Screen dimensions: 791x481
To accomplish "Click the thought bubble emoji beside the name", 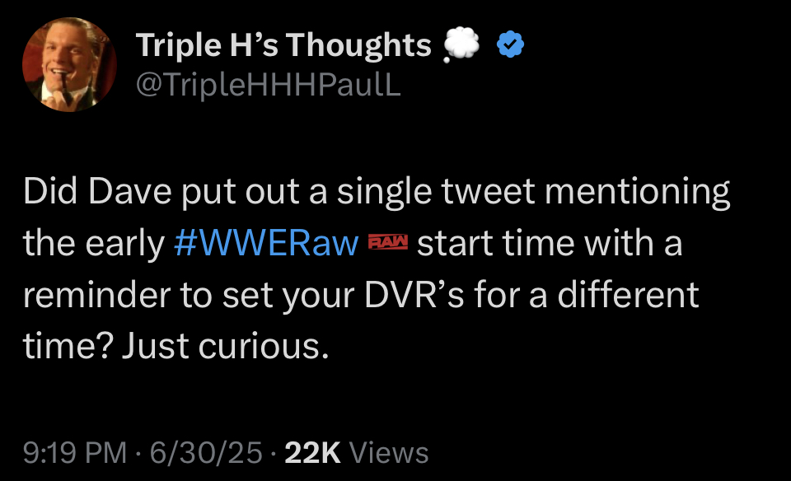I will [x=462, y=46].
